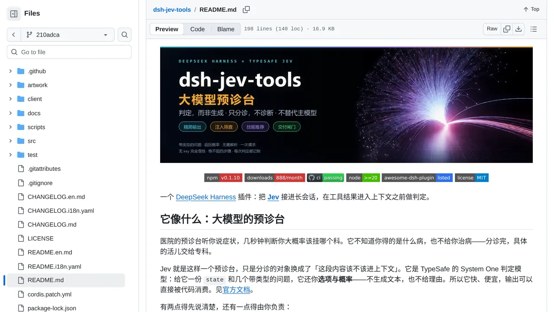
Task: Click the npm v0.1.10 badge
Action: tap(223, 178)
